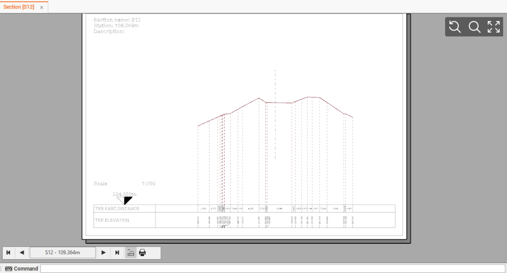The image size is (507, 273).
Task: Select the TER ELEVATION row label
Action: click(112, 220)
